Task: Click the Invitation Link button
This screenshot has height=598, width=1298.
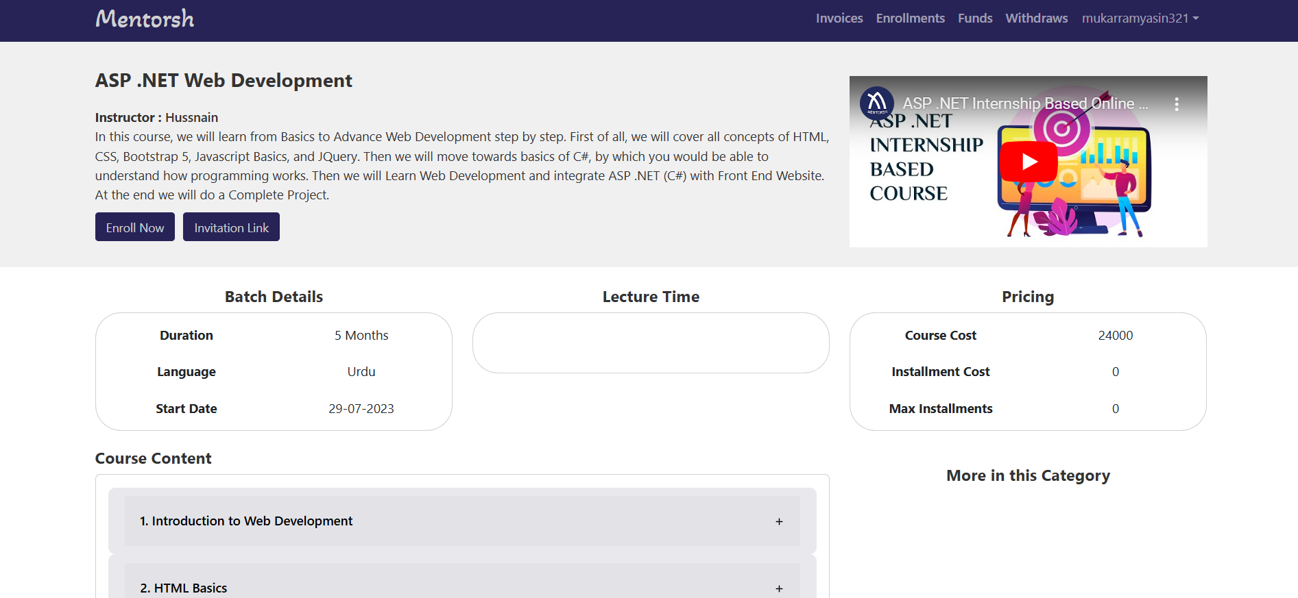Action: (231, 227)
